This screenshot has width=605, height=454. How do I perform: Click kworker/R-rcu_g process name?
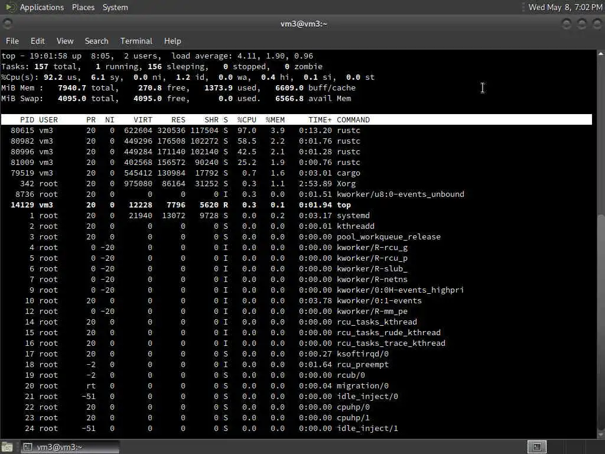coord(372,248)
